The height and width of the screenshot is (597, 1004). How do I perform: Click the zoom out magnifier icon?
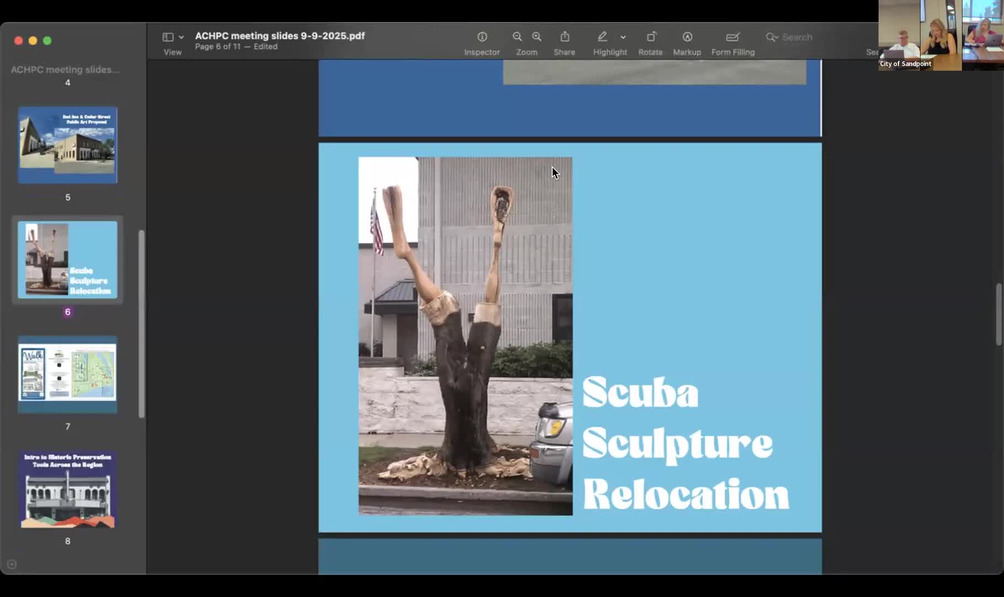click(x=517, y=36)
